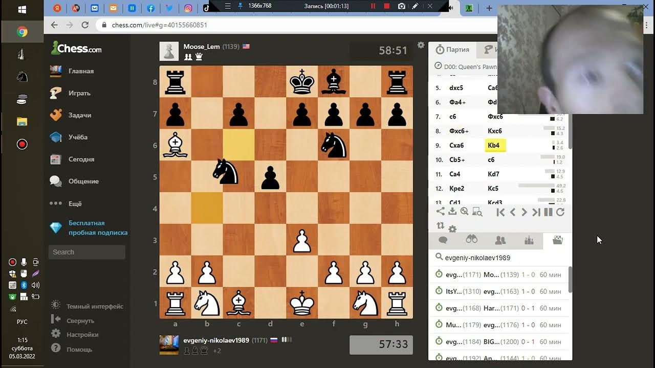The width and height of the screenshot is (655, 368).
Task: Select move Kd7 in move list
Action: 493,174
